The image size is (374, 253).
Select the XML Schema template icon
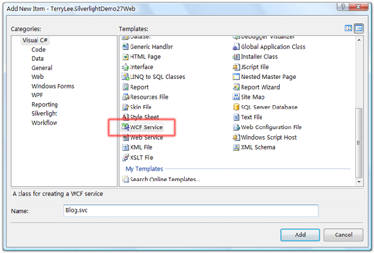pyautogui.click(x=236, y=147)
